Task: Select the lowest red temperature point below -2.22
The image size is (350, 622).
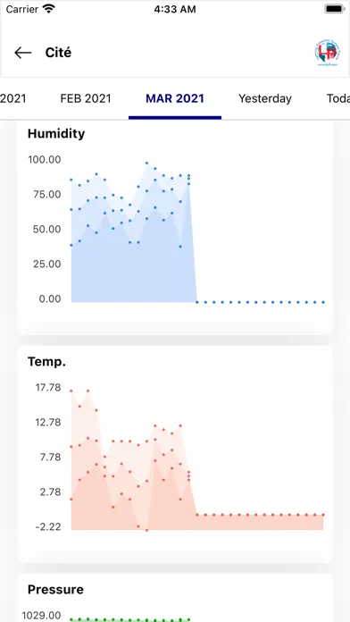Action: [146, 530]
